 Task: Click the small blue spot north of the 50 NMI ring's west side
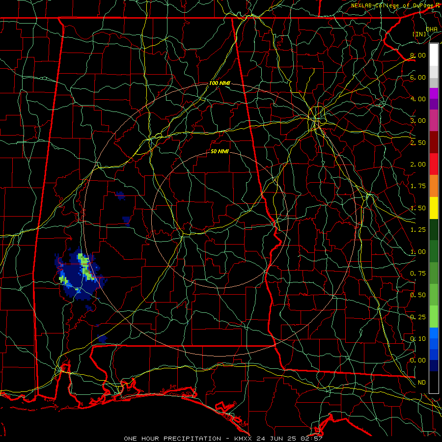(x=120, y=195)
